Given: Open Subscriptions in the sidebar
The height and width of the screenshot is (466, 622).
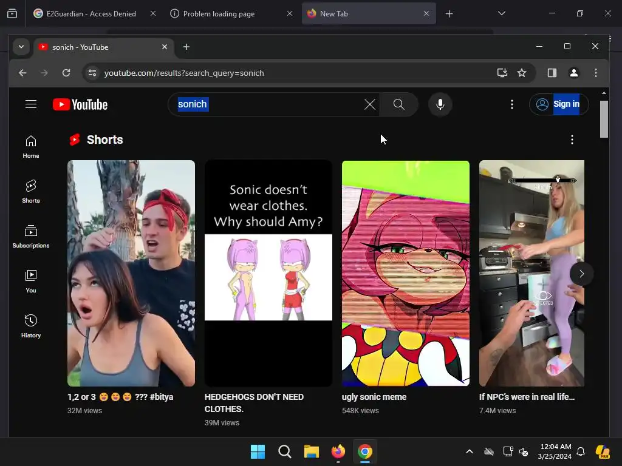Looking at the screenshot, I should click(31, 237).
